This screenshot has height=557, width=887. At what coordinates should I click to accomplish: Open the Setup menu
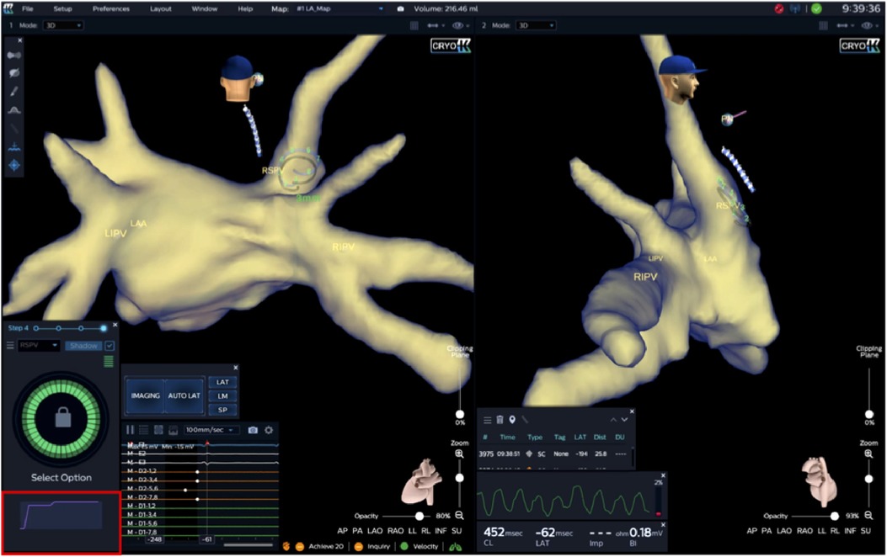(x=63, y=8)
